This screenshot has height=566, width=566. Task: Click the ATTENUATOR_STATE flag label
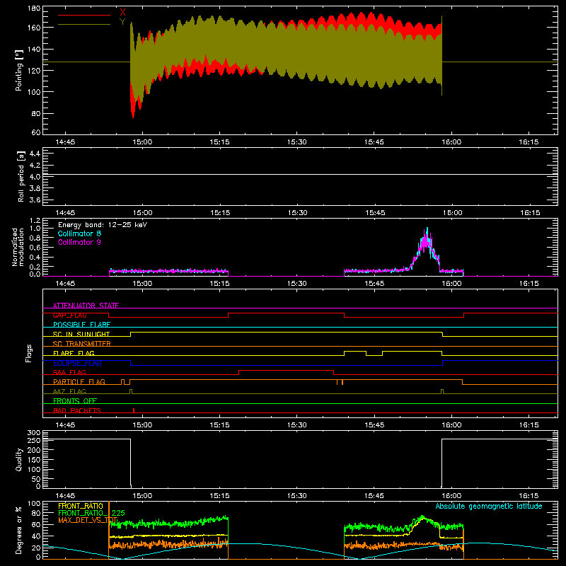coord(86,306)
